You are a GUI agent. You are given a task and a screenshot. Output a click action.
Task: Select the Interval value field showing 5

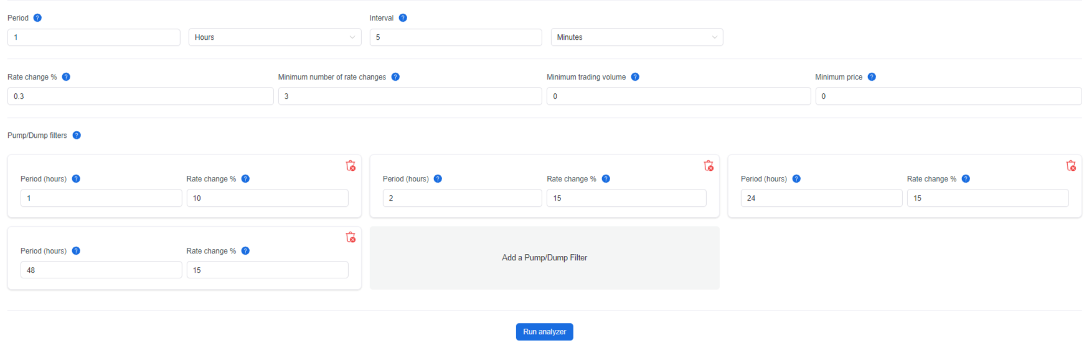(456, 37)
